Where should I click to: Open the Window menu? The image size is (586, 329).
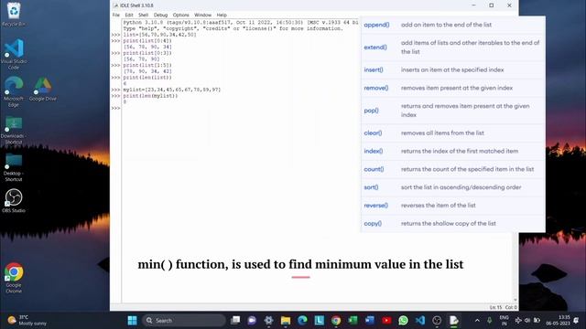tap(202, 15)
